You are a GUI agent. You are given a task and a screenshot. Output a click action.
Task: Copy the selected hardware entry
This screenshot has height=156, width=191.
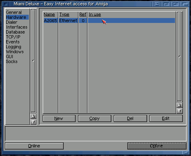tap(94, 118)
